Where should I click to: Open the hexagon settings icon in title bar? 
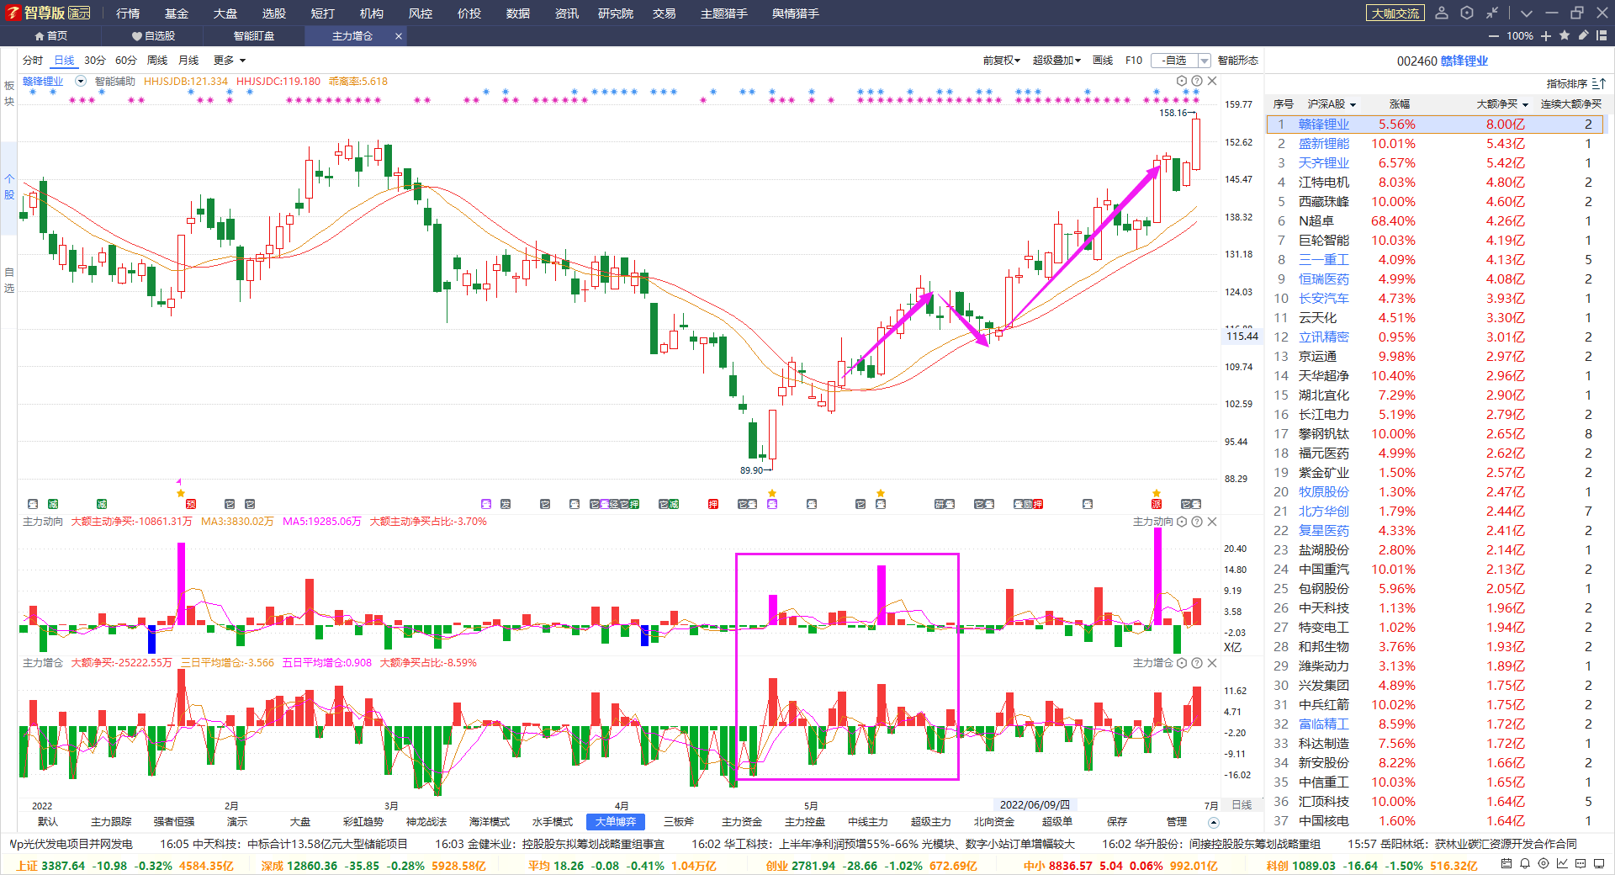(x=1467, y=13)
